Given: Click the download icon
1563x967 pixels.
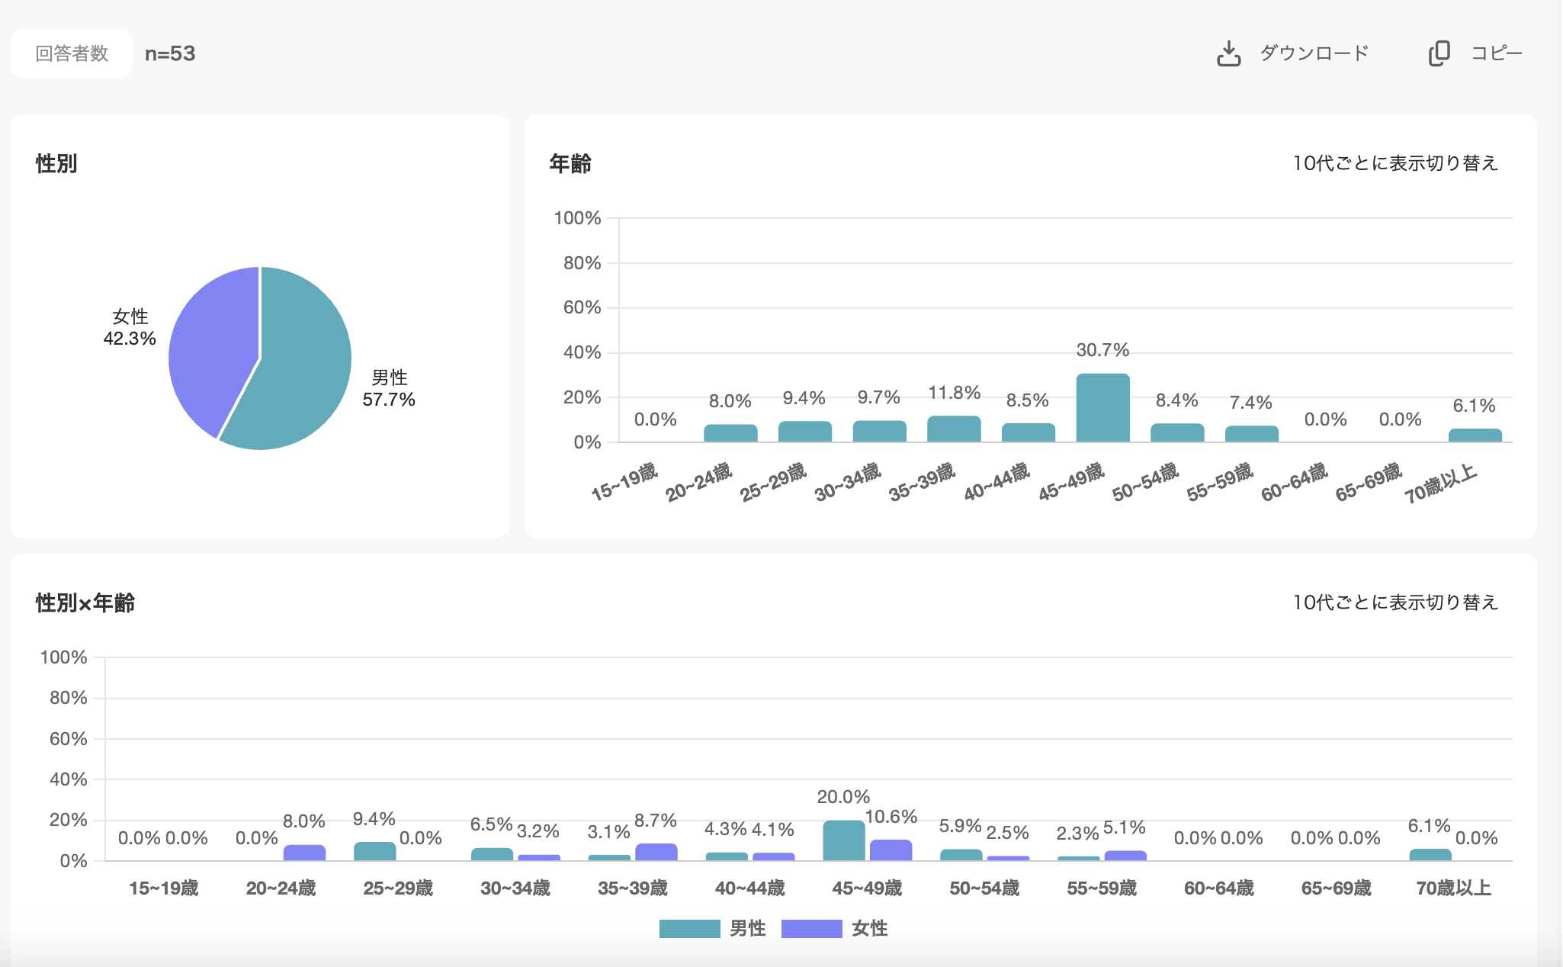Looking at the screenshot, I should click(x=1228, y=53).
